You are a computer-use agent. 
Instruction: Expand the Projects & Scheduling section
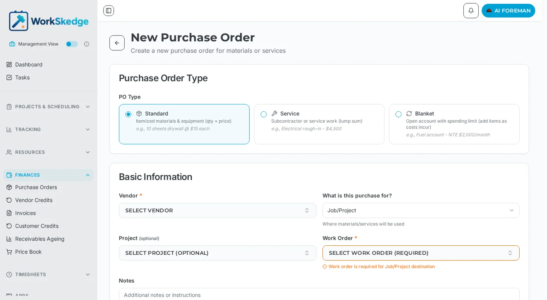coord(48,107)
